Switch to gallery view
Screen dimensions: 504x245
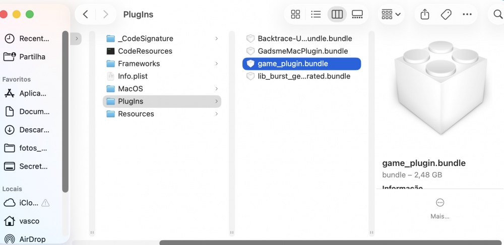pos(357,15)
